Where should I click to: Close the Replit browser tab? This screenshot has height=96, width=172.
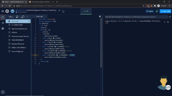point(26,2)
